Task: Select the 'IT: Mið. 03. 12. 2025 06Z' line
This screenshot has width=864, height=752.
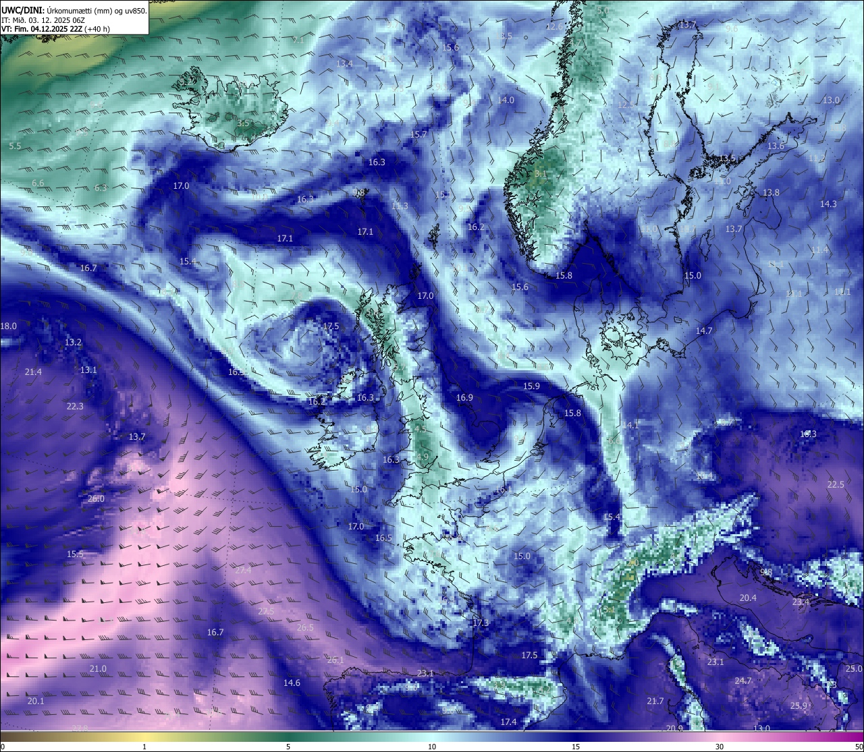Action: point(43,20)
